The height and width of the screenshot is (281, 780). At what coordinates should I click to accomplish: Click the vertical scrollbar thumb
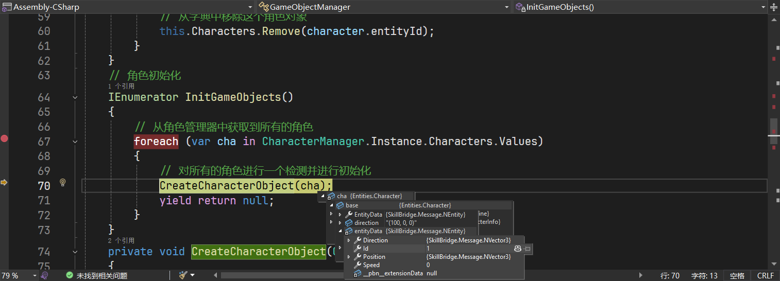[773, 128]
